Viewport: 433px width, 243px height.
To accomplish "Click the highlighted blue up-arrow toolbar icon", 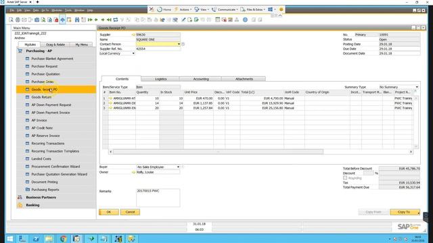I will point(62,20).
